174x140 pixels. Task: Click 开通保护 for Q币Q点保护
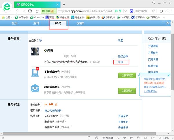(123, 116)
